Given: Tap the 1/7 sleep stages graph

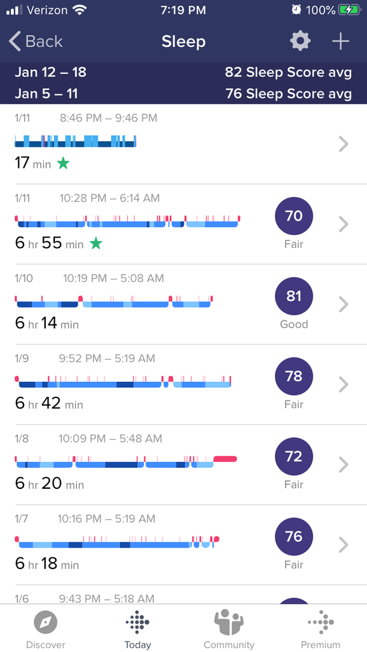Looking at the screenshot, I should (x=117, y=542).
